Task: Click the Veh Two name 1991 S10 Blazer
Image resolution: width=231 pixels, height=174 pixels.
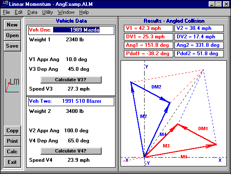Action: (82, 101)
